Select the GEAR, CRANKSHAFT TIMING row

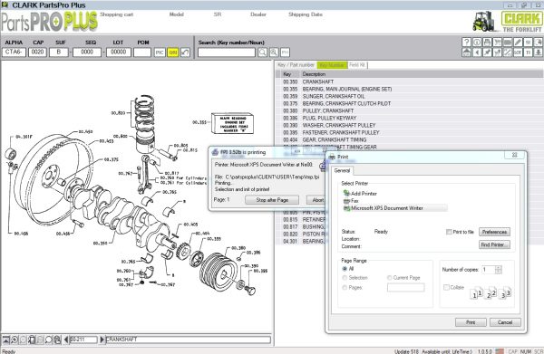(x=410, y=140)
